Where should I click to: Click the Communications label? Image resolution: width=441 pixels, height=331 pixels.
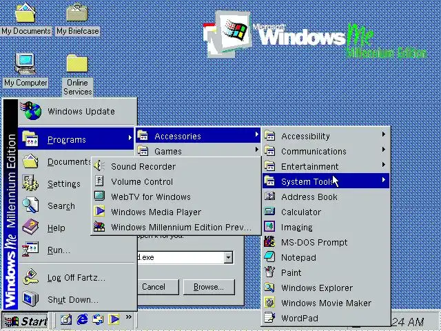[314, 151]
